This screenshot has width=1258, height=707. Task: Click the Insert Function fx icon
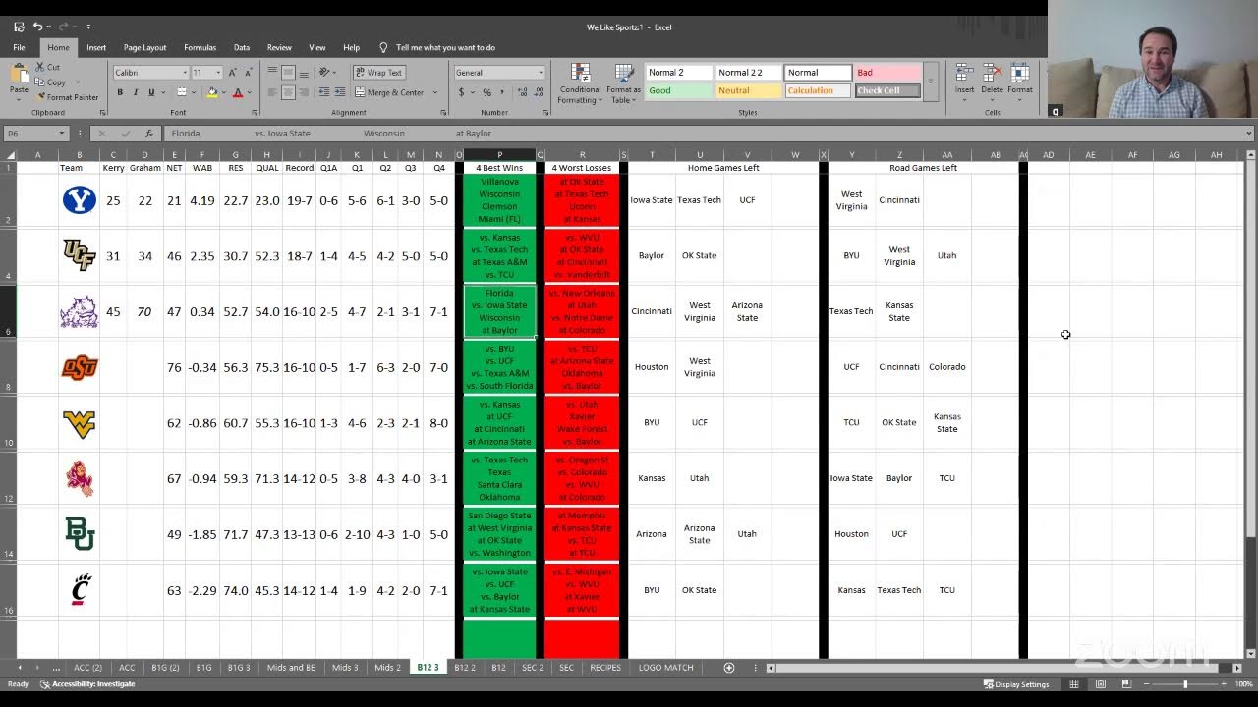pos(149,134)
